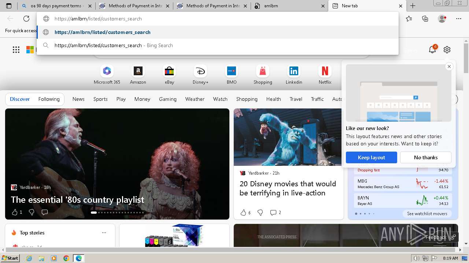Open the MBG Mercedes Benz stock row
Screen dimensions: 469x263
point(403,184)
